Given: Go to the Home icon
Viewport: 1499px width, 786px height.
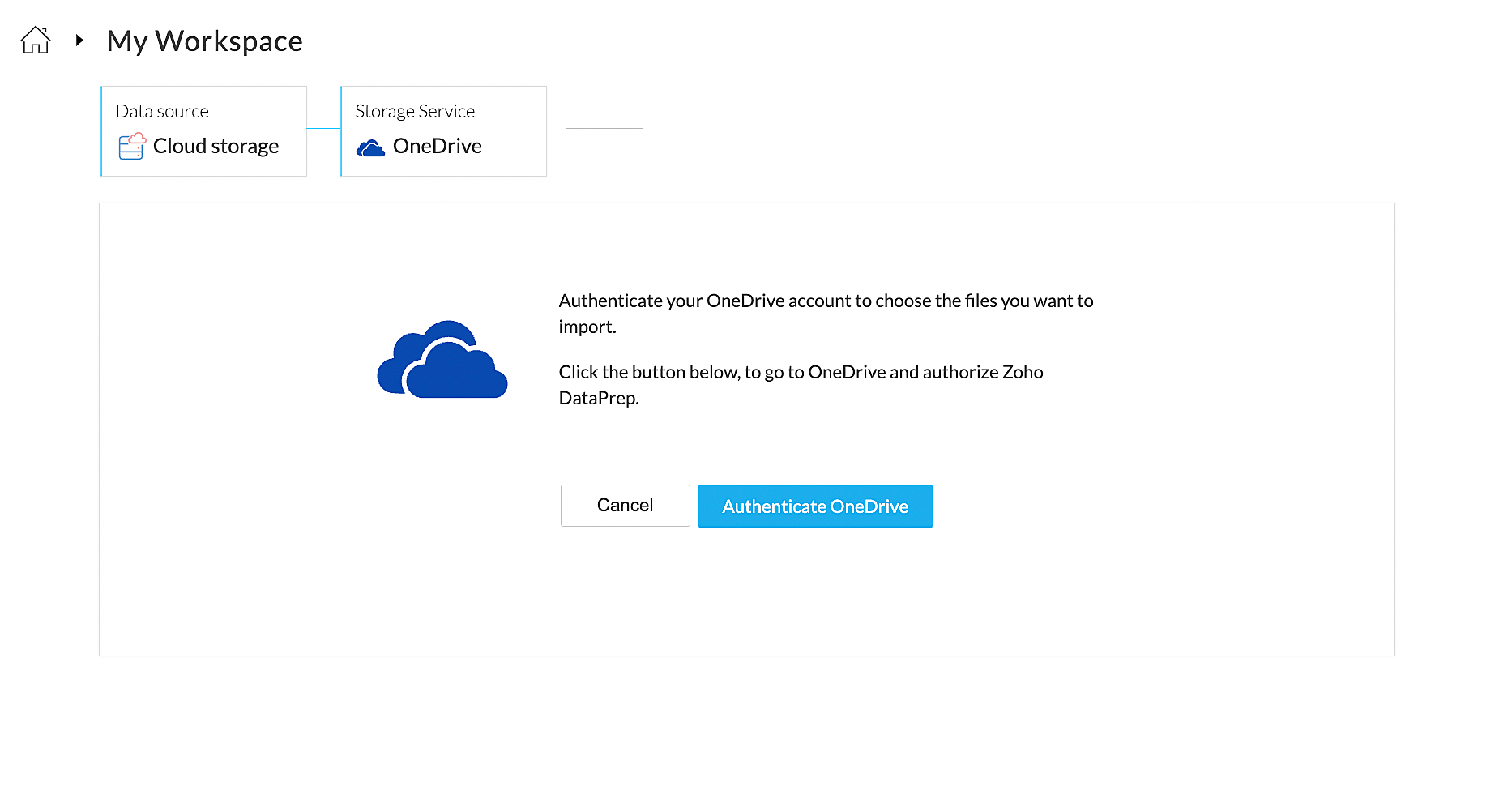Looking at the screenshot, I should [x=36, y=40].
